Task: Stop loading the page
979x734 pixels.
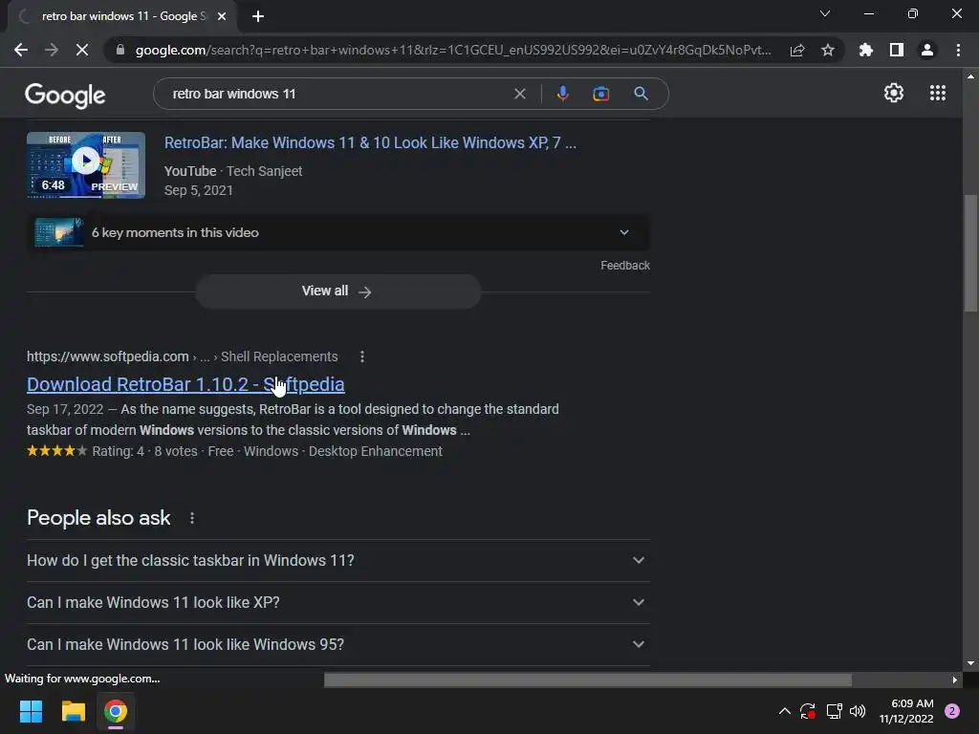Action: 82,50
